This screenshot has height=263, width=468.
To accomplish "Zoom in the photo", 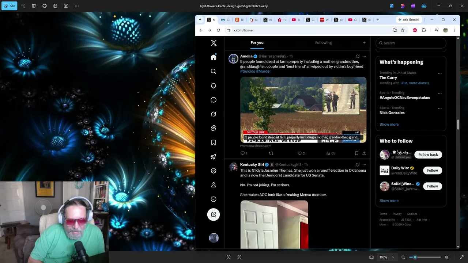I will (446, 257).
